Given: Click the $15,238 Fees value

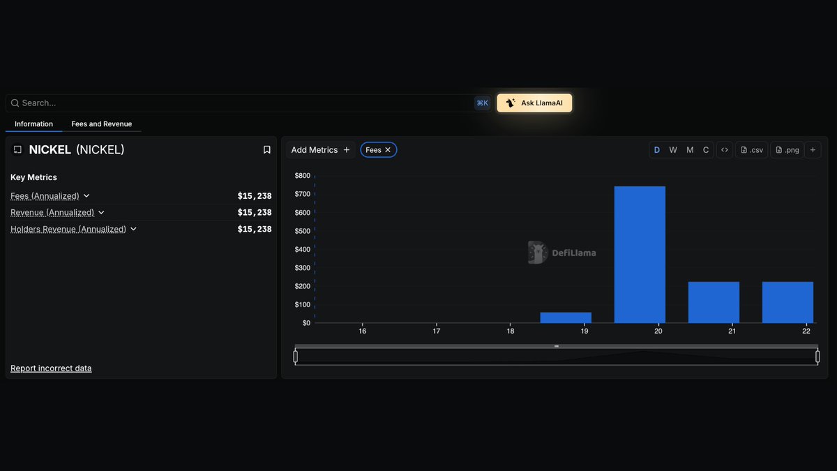Looking at the screenshot, I should point(255,196).
